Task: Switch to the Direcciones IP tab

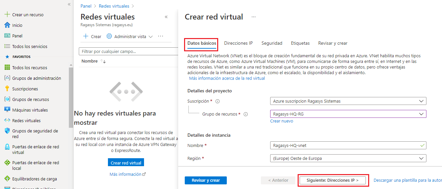Action: [x=238, y=43]
